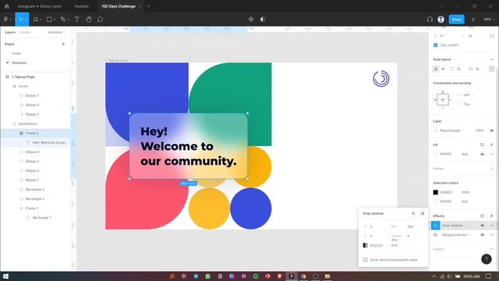Open Fill styles four-dot icon

[x=482, y=144]
